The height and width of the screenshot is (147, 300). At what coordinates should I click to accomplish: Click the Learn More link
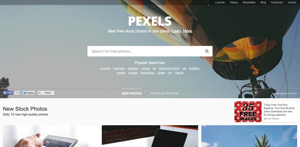point(182,31)
